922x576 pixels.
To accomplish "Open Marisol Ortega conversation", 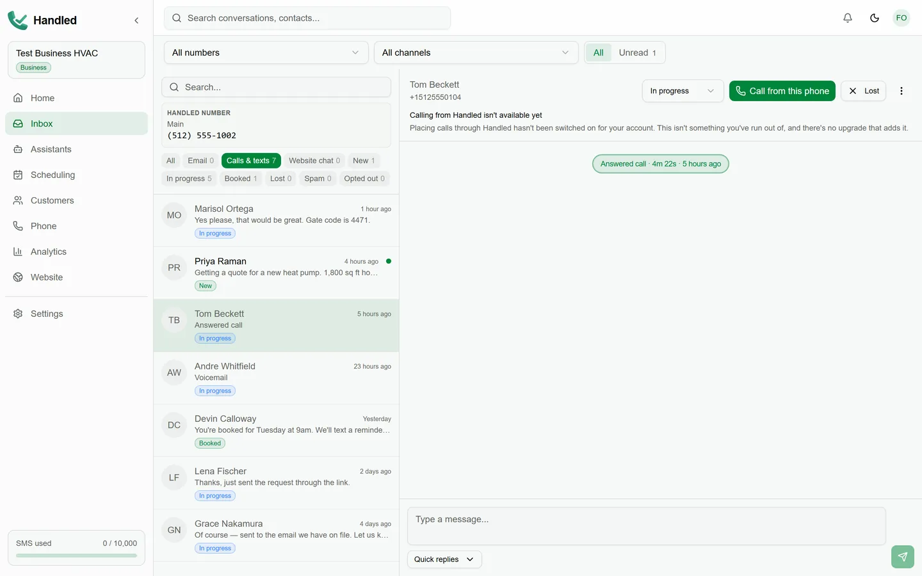I will coord(276,221).
